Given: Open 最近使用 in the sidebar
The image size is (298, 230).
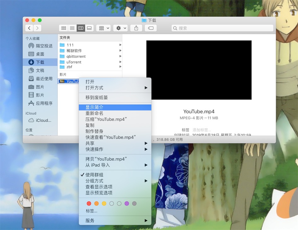Looking at the screenshot, I should (x=40, y=79).
